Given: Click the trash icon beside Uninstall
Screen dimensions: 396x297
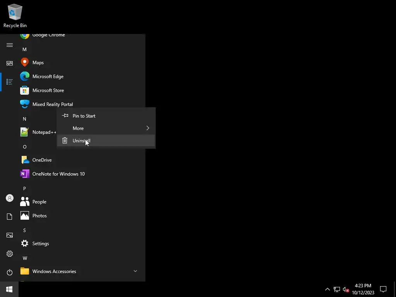Looking at the screenshot, I should point(65,140).
